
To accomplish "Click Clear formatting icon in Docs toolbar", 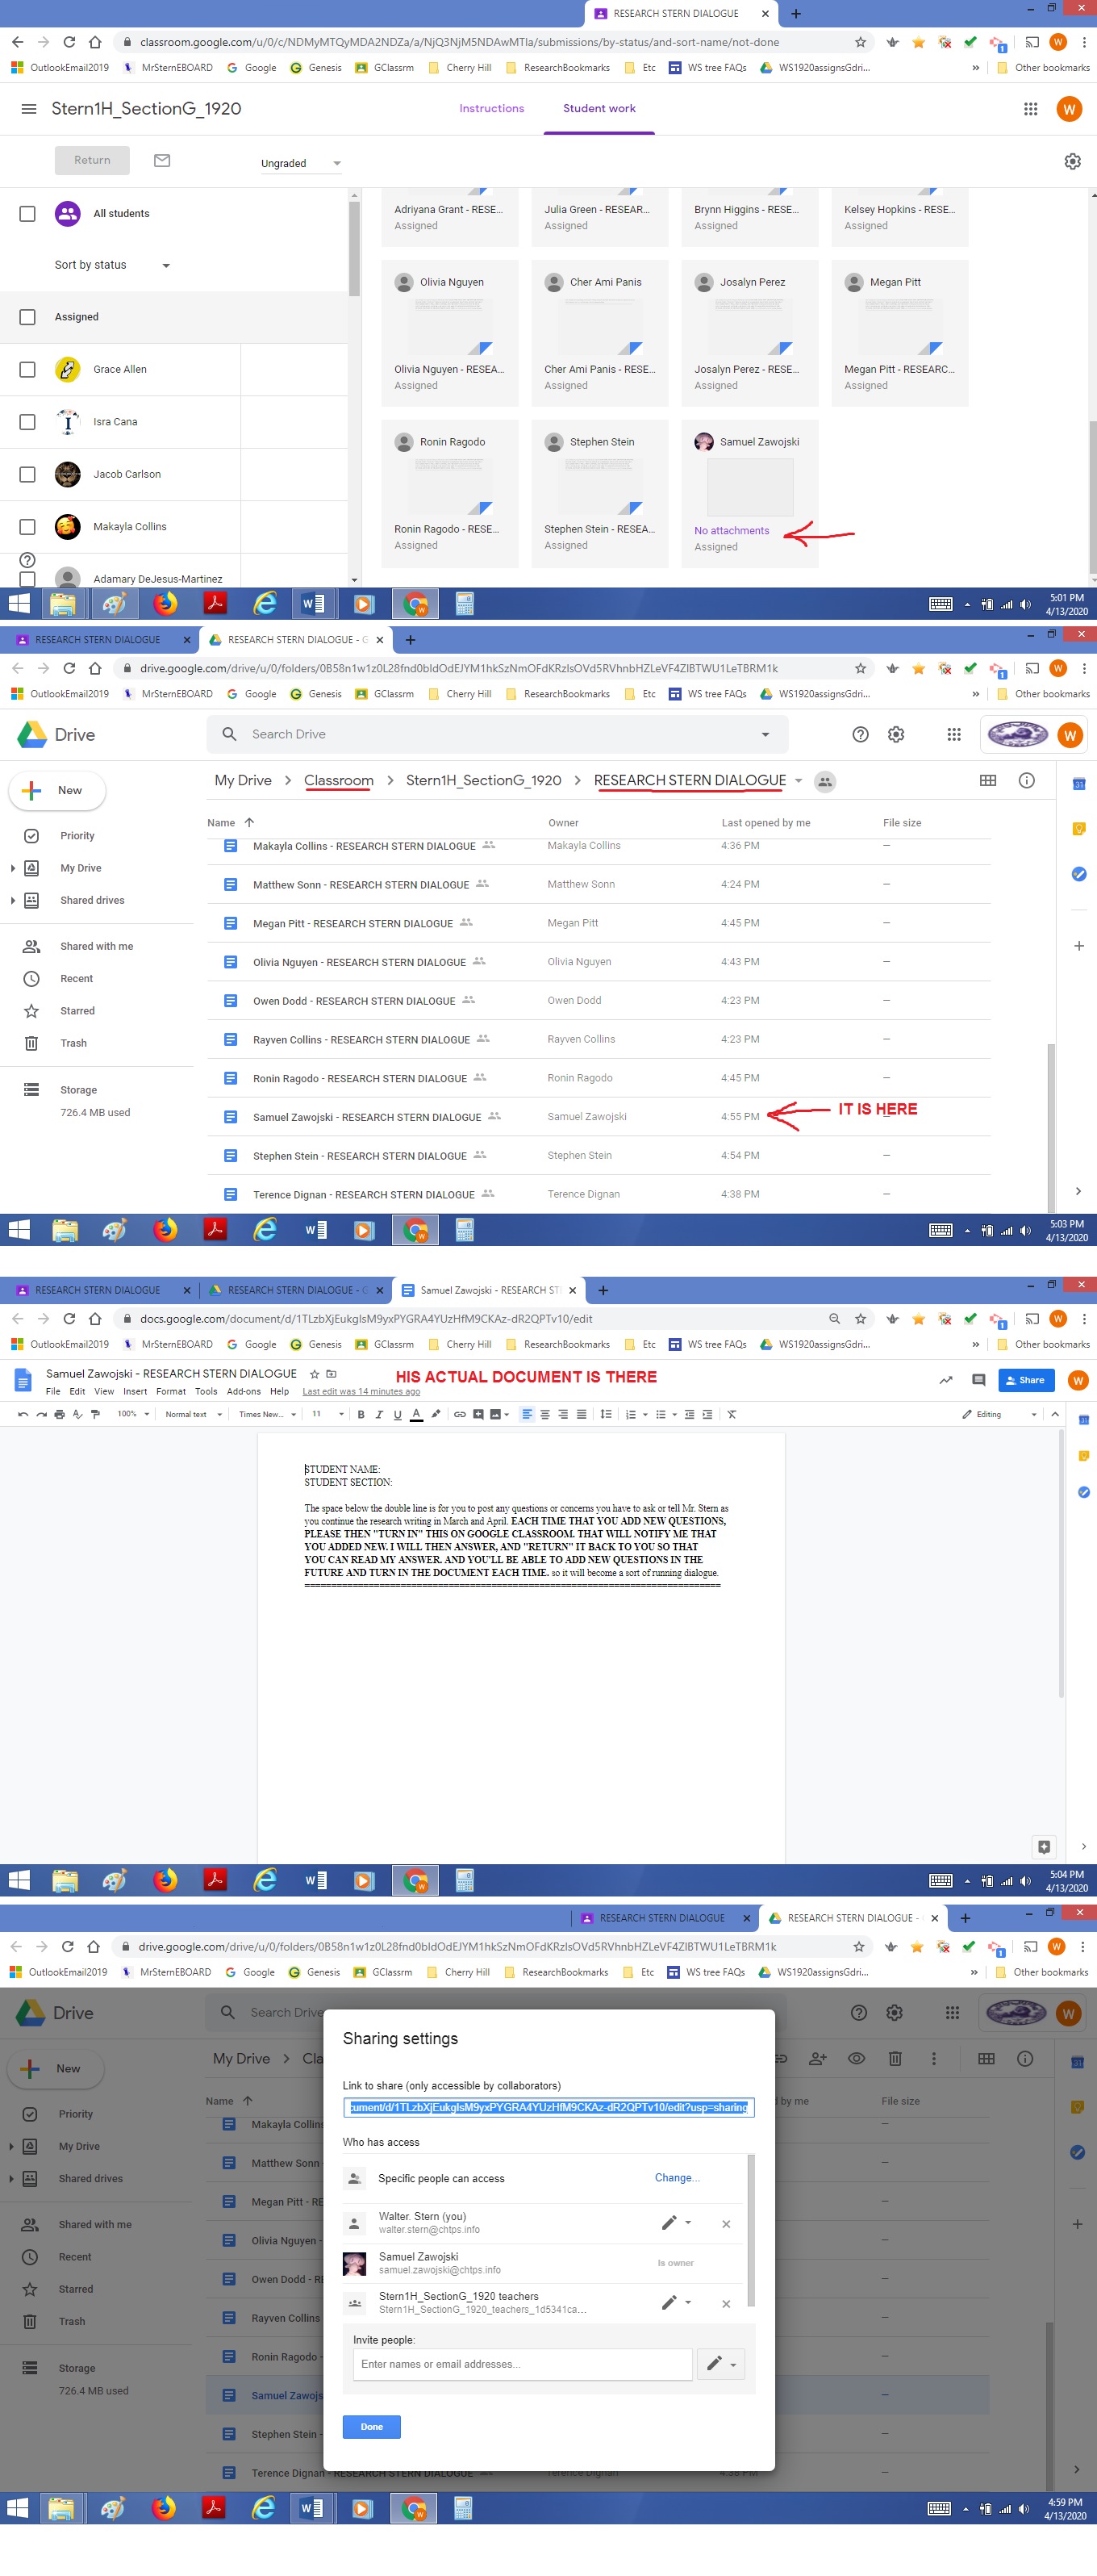I will (x=732, y=1414).
